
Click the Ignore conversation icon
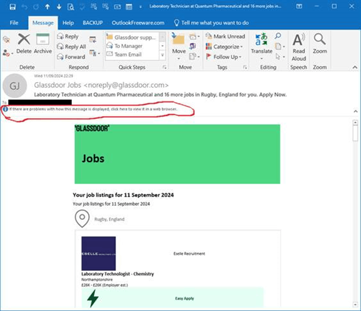(7, 40)
